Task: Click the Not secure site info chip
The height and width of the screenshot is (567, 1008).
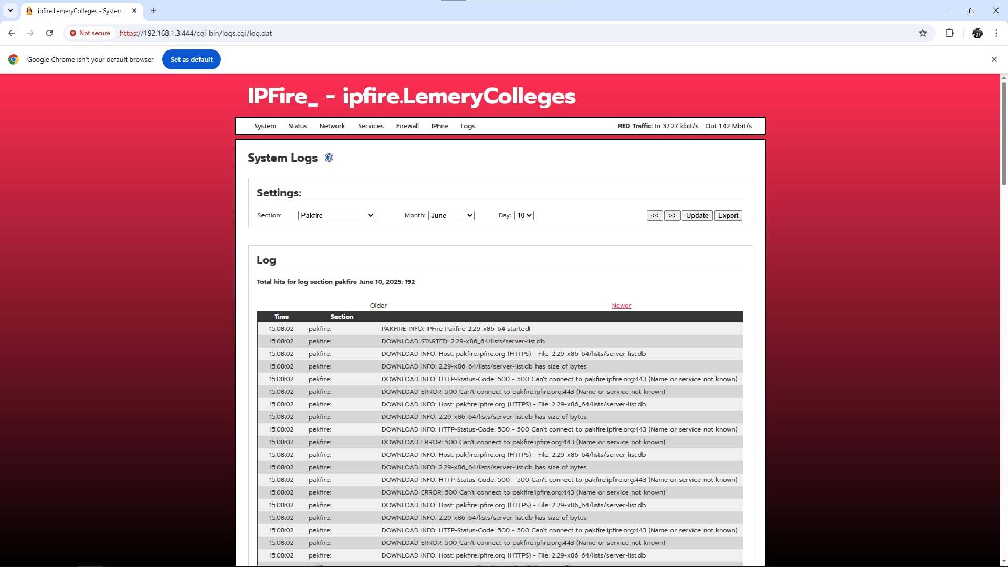Action: coord(90,33)
